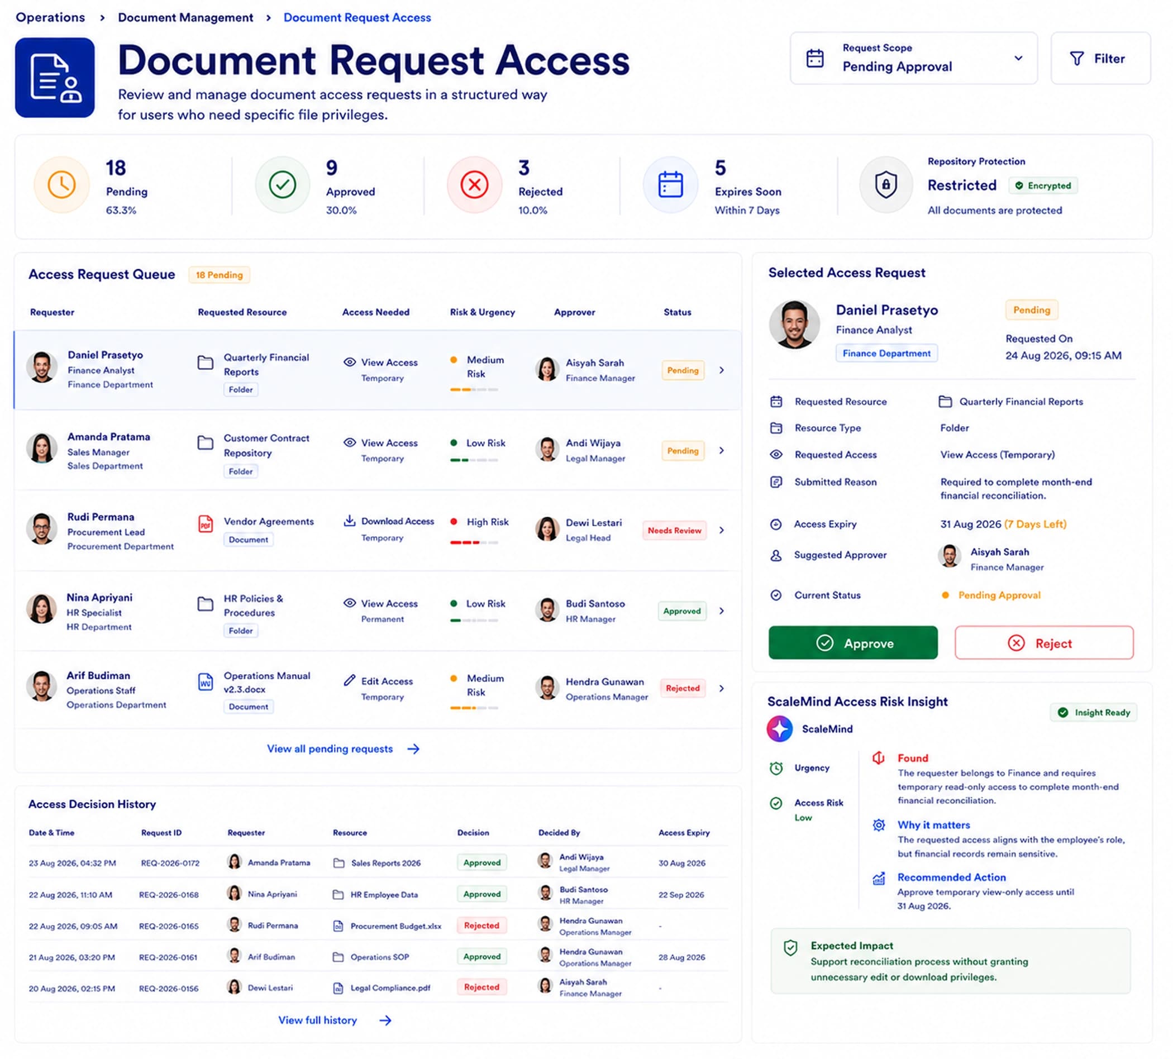Click Aisyah Sarah's avatar in request queue
1173x1059 pixels.
547,370
